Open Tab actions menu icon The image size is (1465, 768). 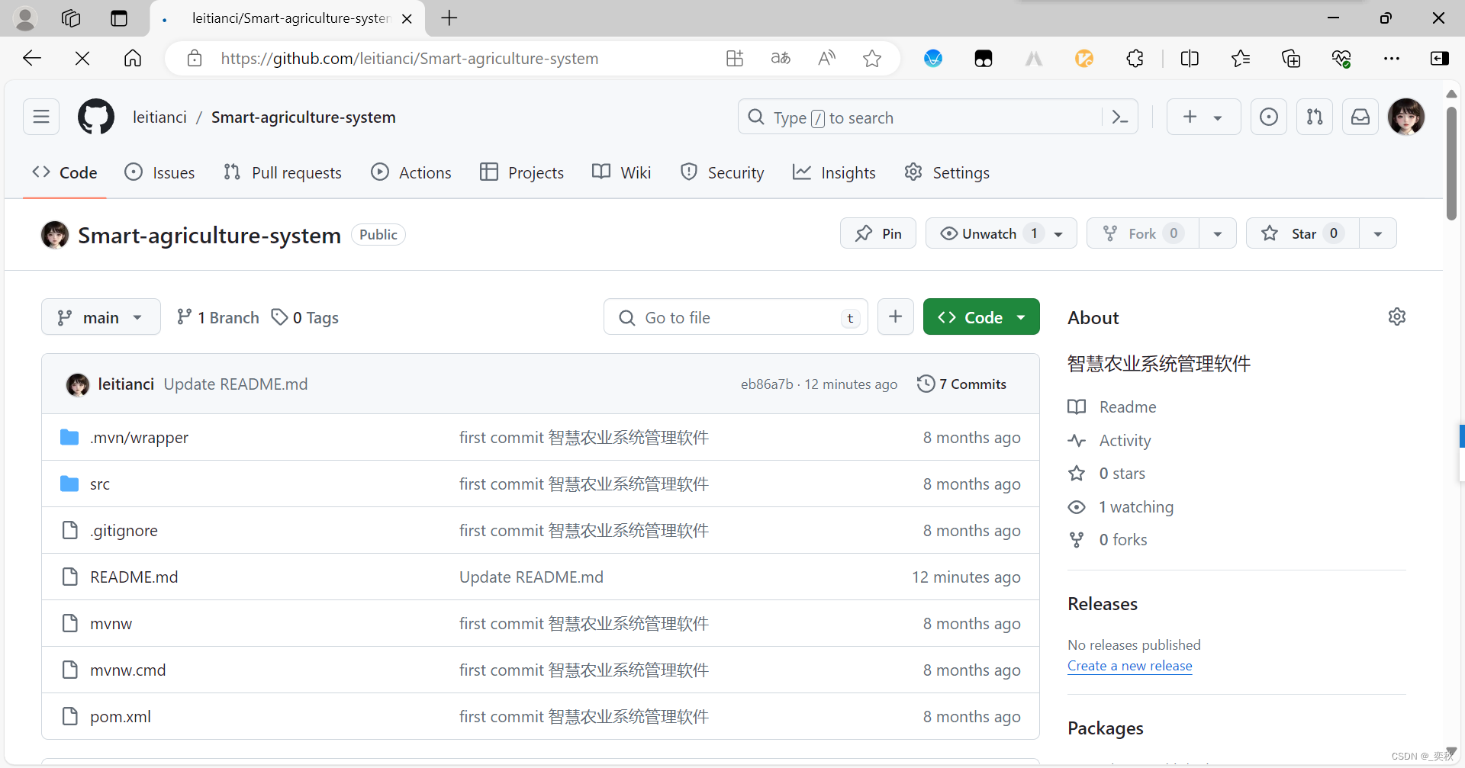[x=119, y=18]
